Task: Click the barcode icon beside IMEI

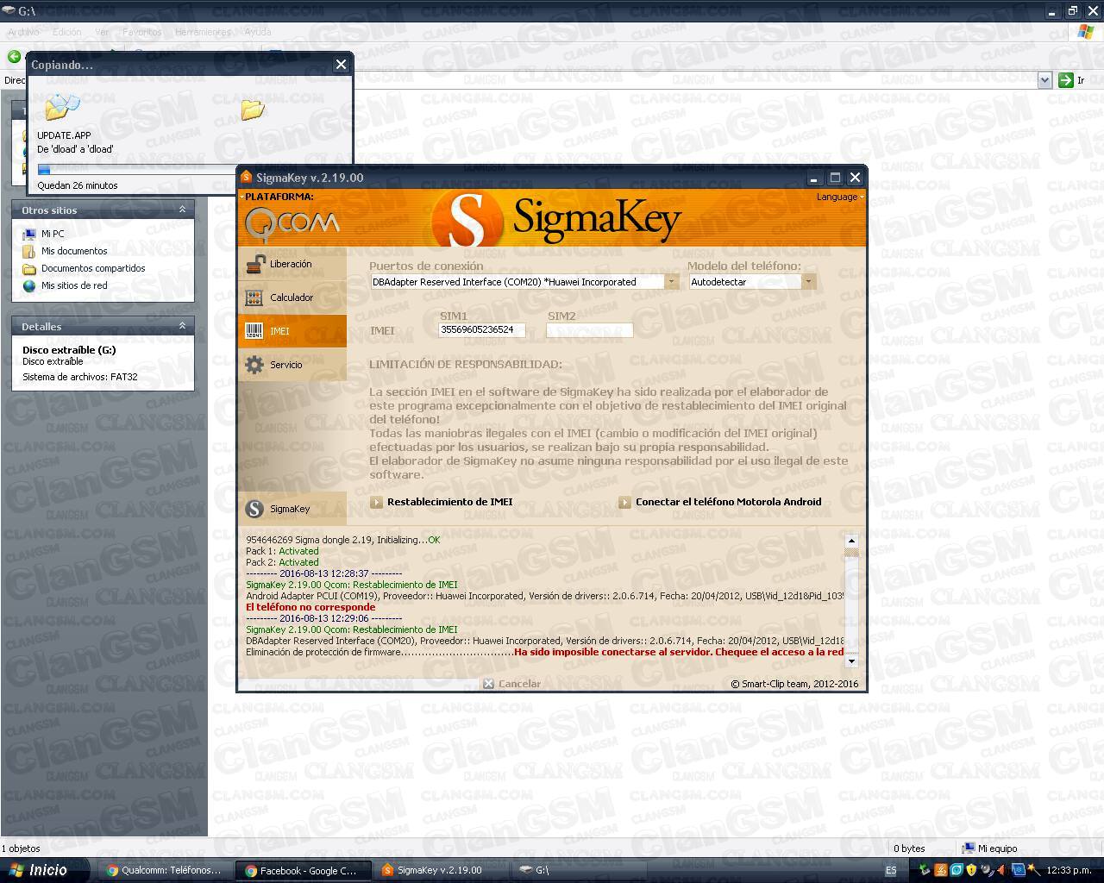Action: pos(254,331)
